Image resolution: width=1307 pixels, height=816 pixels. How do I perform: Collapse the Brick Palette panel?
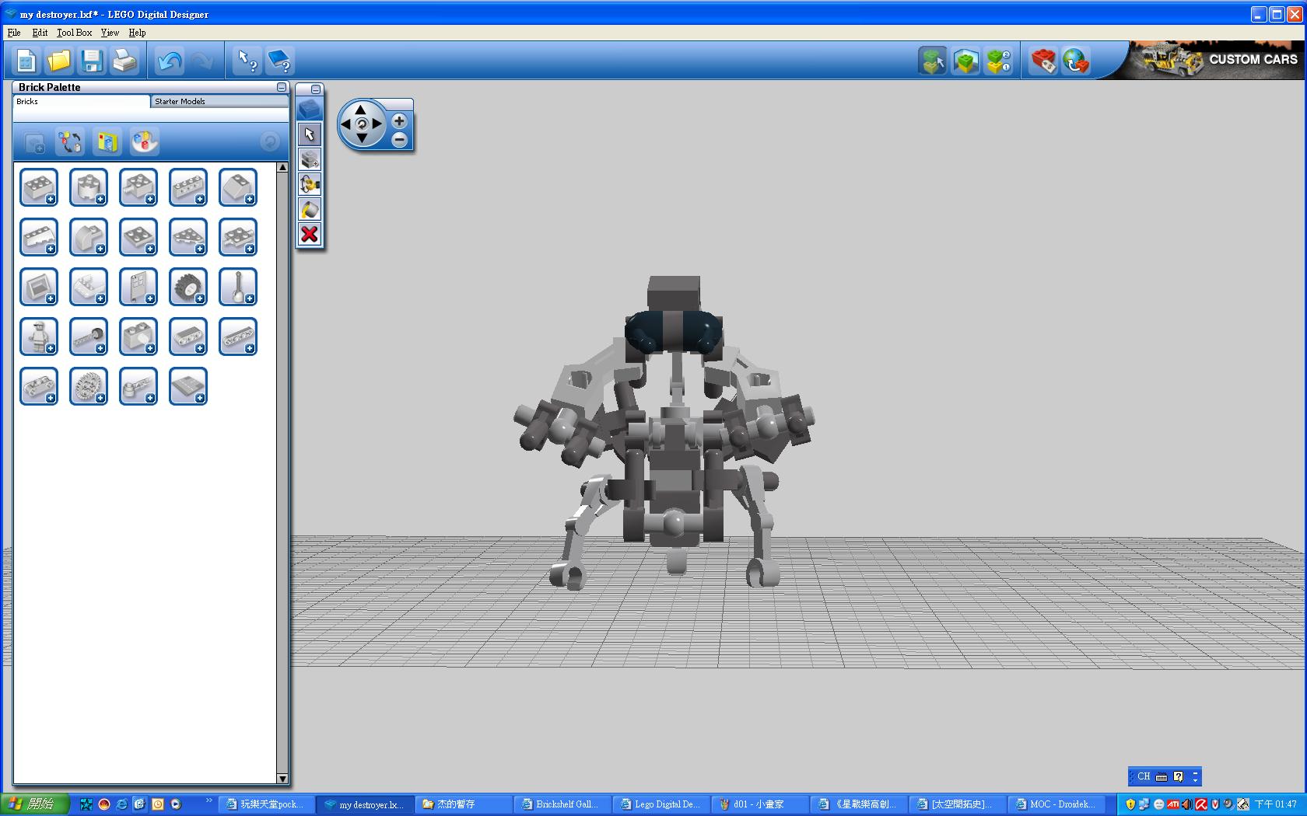[282, 87]
